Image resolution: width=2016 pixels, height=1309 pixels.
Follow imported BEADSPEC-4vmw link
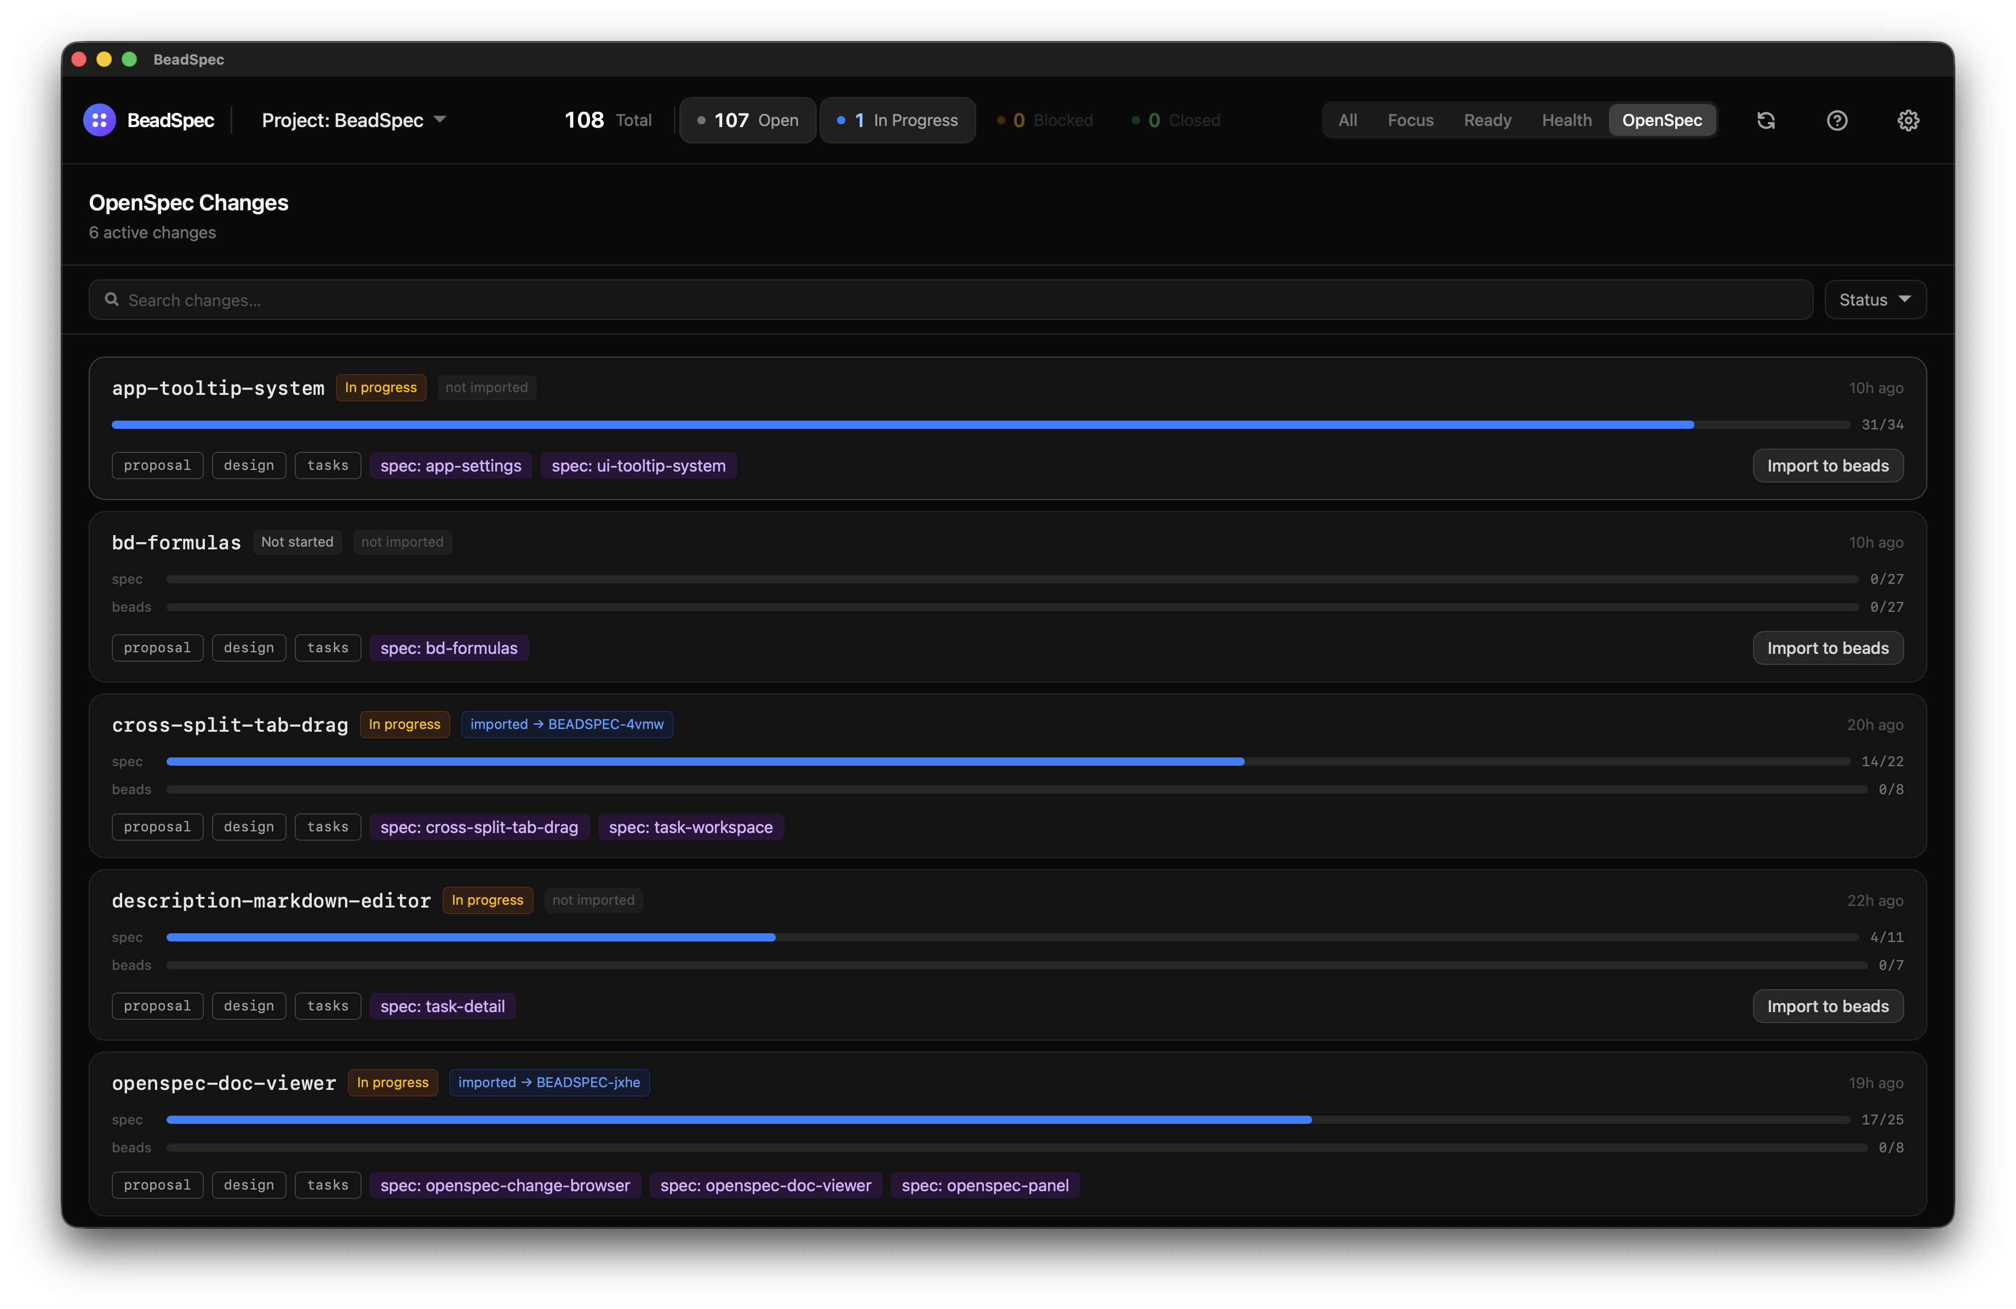pos(566,724)
